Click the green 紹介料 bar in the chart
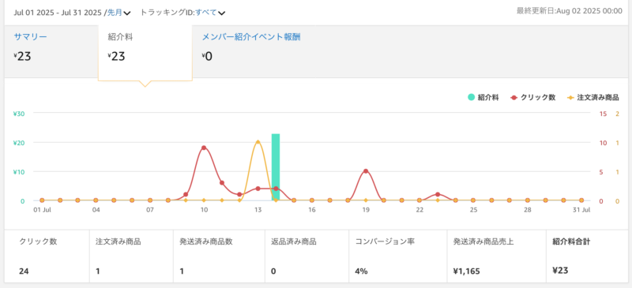The width and height of the screenshot is (632, 288). pos(276,166)
